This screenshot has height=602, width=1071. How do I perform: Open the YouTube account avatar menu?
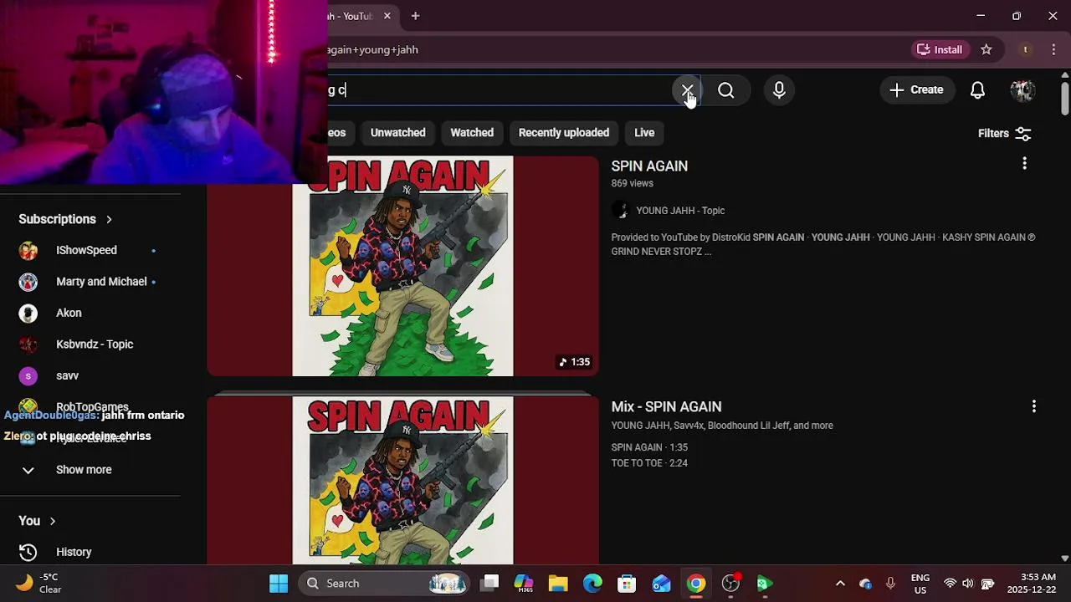click(x=1022, y=90)
